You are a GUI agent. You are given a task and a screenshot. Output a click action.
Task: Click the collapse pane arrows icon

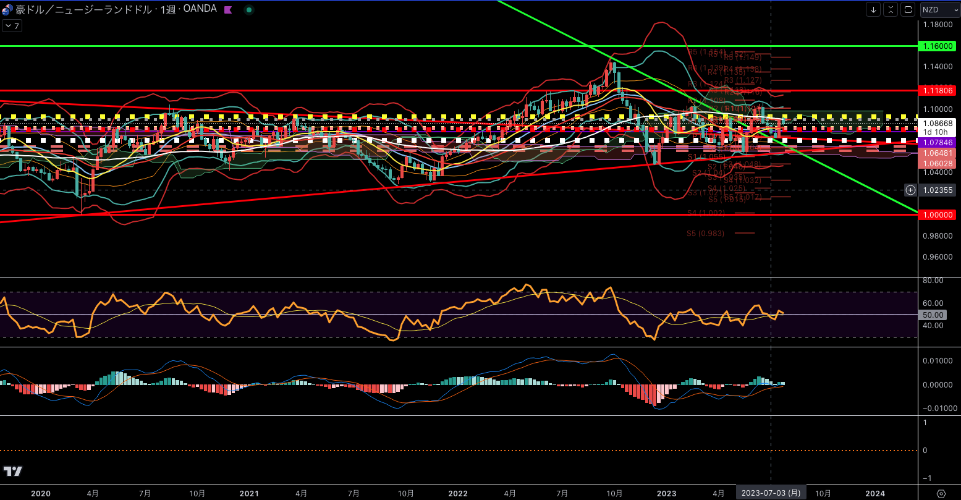[891, 9]
